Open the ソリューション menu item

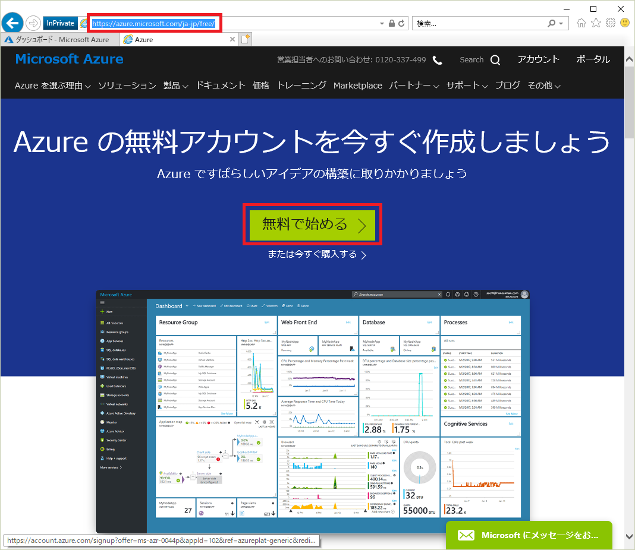coord(127,86)
